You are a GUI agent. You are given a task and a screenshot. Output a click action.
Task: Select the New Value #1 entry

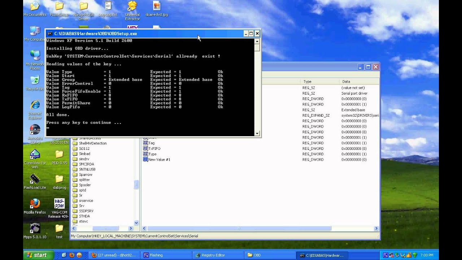tap(159, 160)
